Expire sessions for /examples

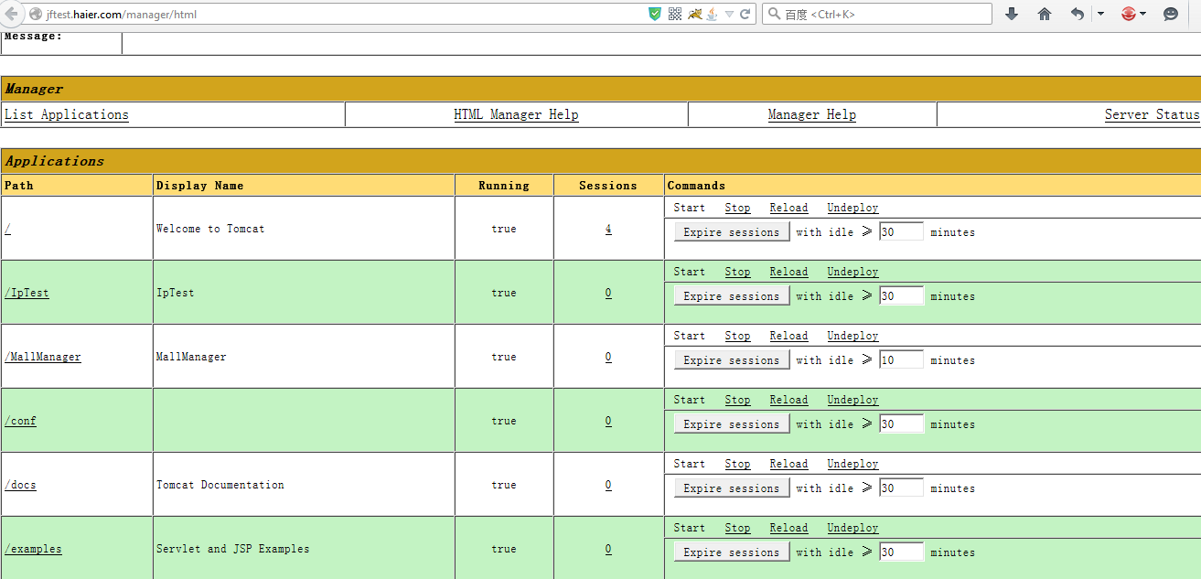coord(731,552)
